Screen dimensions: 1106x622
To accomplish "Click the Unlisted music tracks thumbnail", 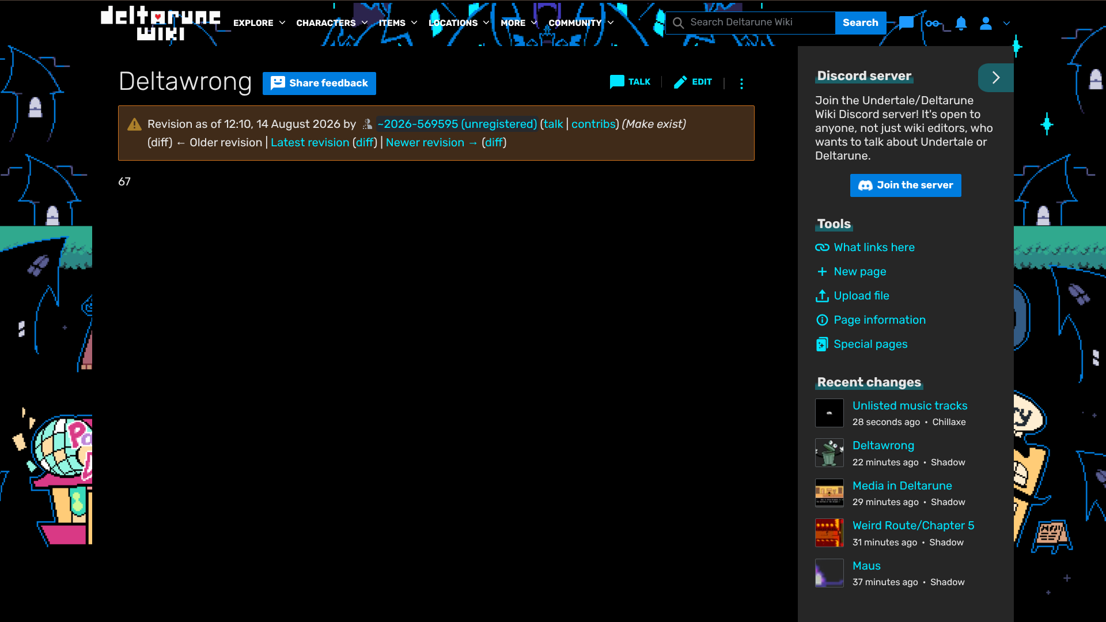I will coord(829,413).
